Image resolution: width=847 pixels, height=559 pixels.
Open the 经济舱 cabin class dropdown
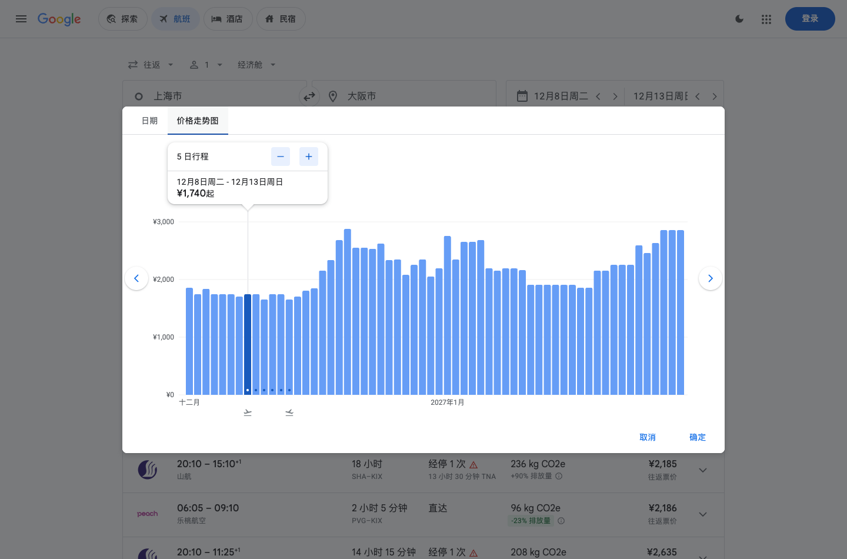(x=256, y=65)
